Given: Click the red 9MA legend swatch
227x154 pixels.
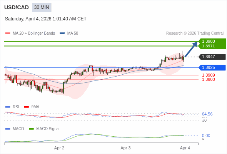Looking at the screenshot, I should click(26, 107).
